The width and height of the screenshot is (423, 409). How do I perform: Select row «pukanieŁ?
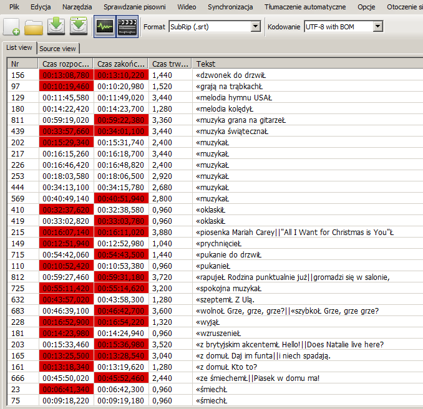point(215,266)
